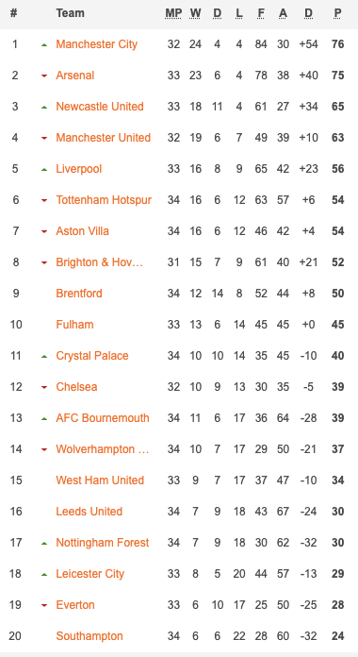Click red down arrow beside Tottenham Hotspur
Image resolution: width=358 pixels, height=657 pixels.
[x=44, y=201]
